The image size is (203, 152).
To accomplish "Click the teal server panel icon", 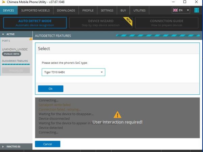I will (197, 10).
